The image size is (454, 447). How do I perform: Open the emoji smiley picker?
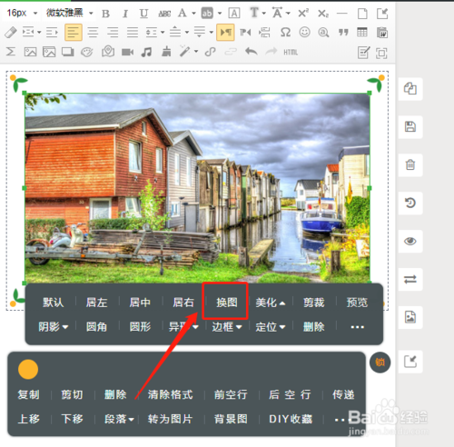pos(304,32)
